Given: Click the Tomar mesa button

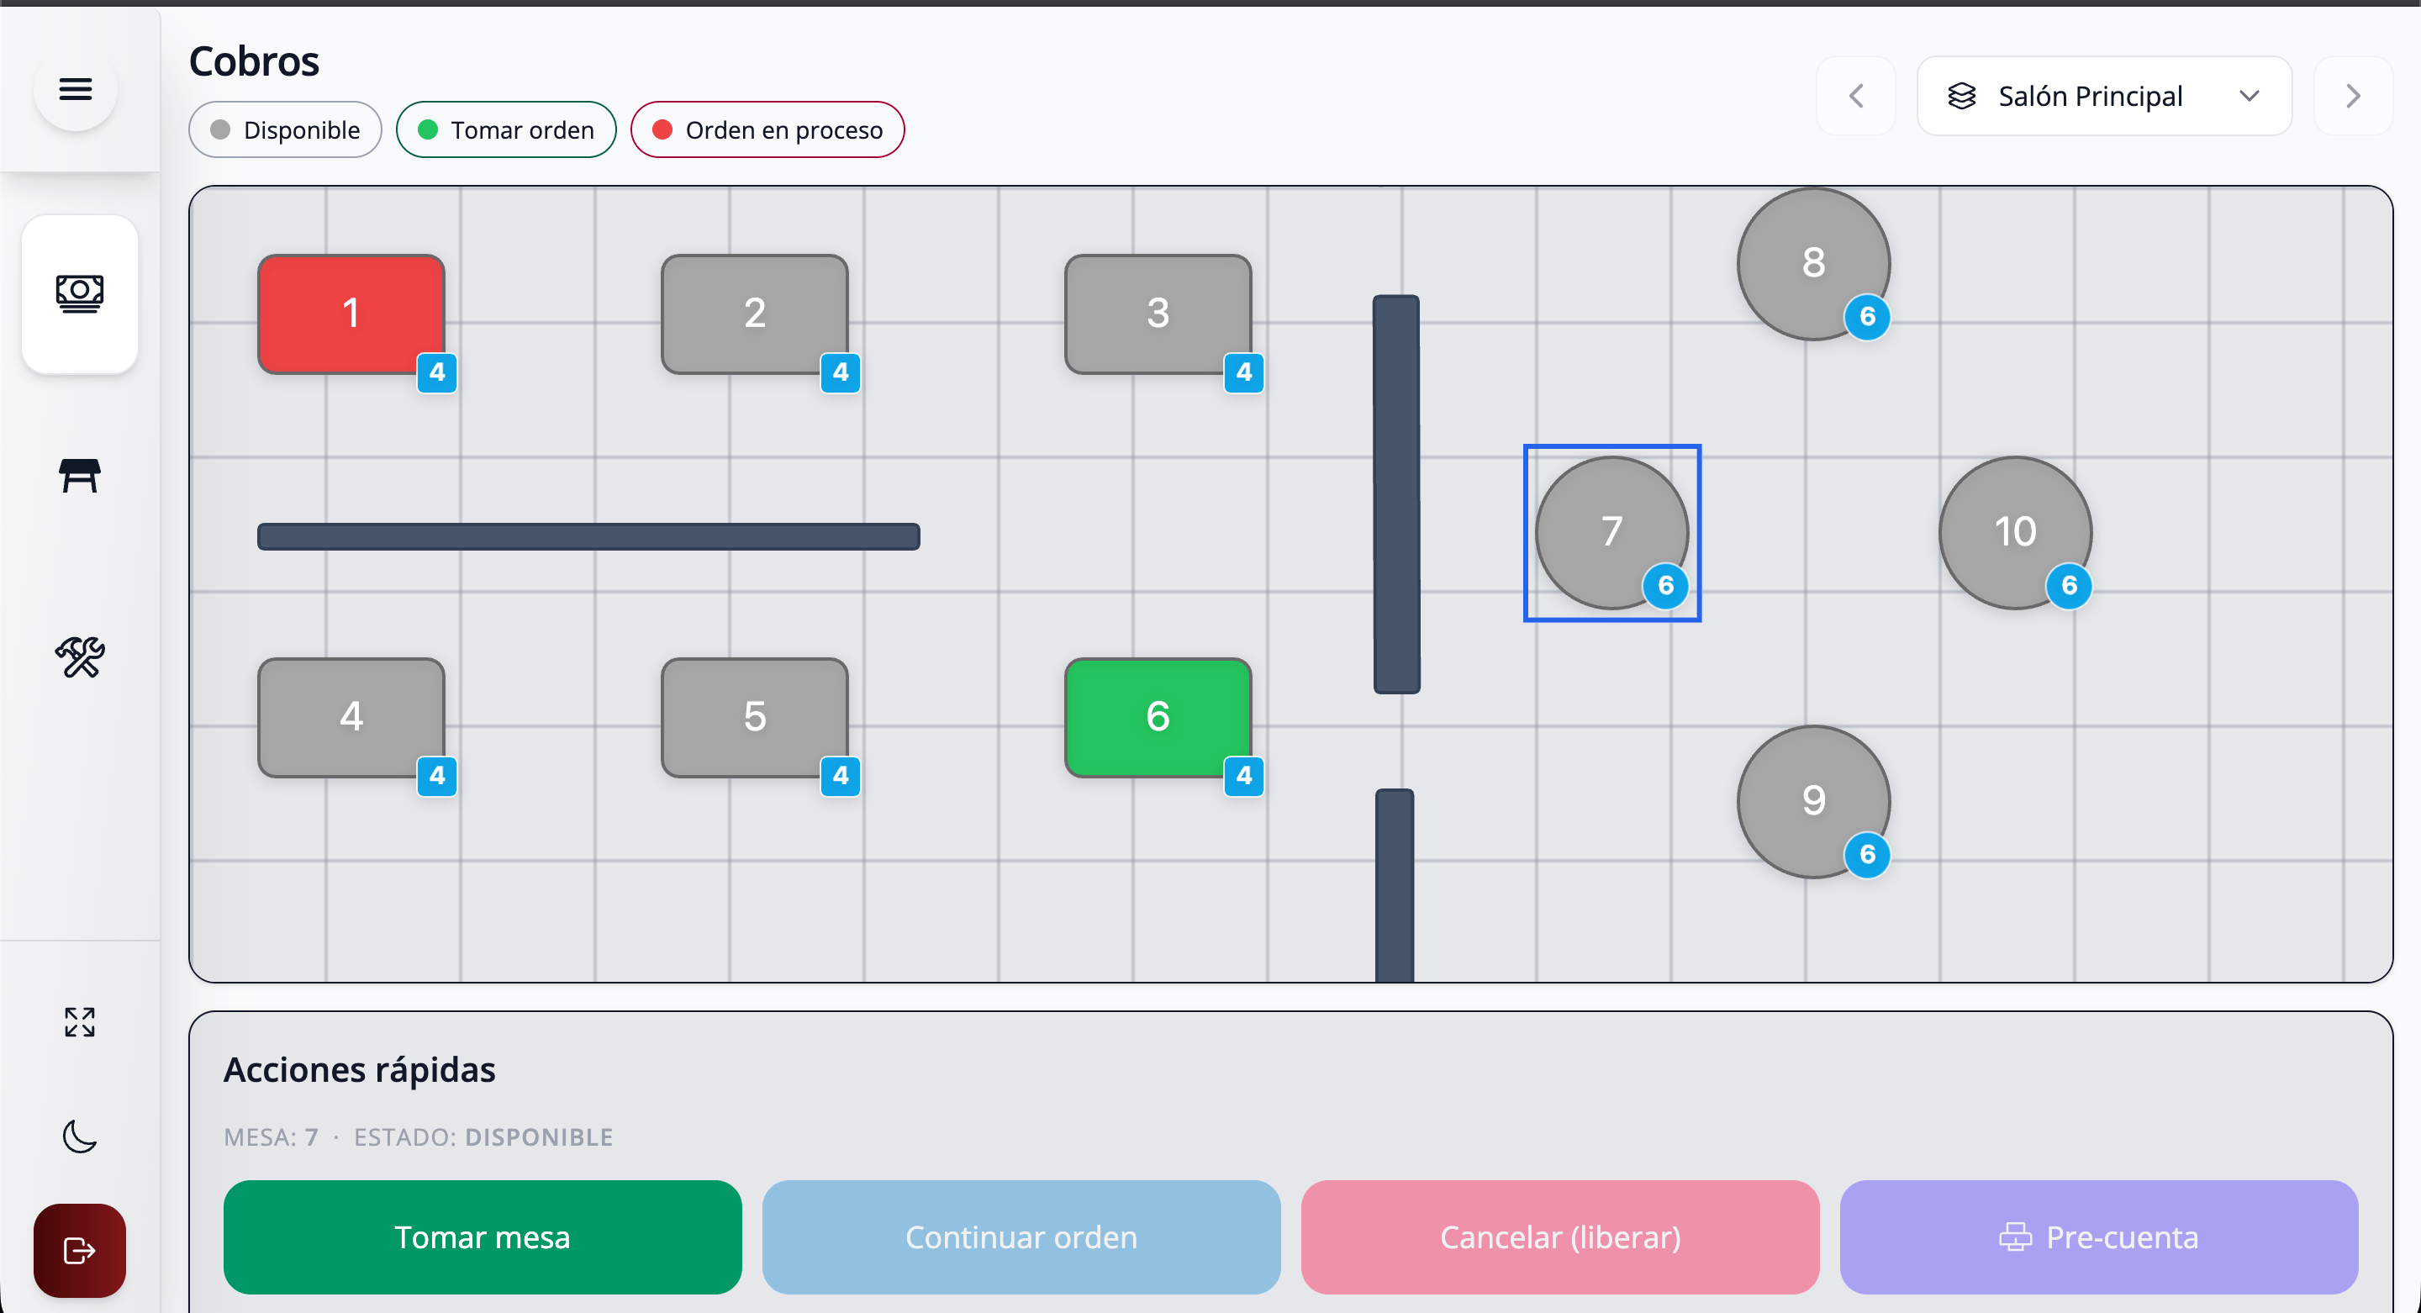Looking at the screenshot, I should click(x=483, y=1237).
